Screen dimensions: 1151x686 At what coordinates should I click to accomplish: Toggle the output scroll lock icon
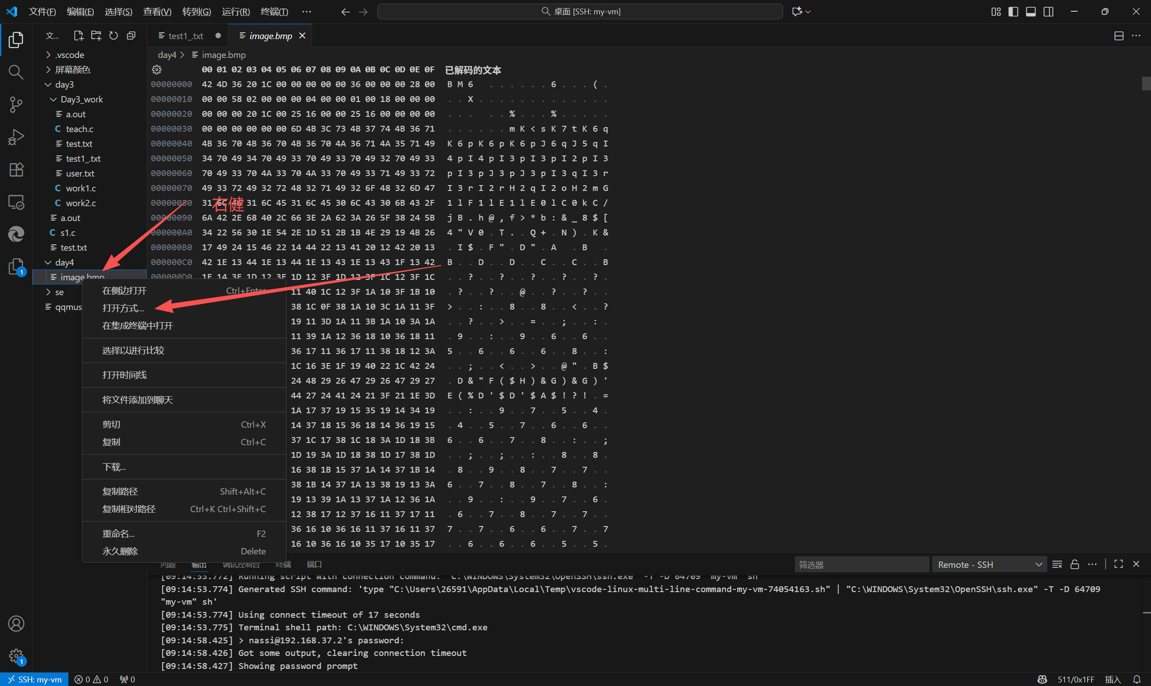(1075, 564)
